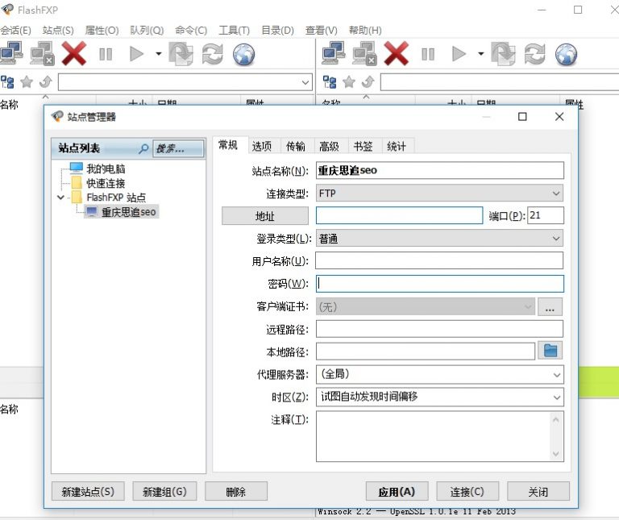Switch to the 高级 tab
This screenshot has width=619, height=520.
coord(329,146)
